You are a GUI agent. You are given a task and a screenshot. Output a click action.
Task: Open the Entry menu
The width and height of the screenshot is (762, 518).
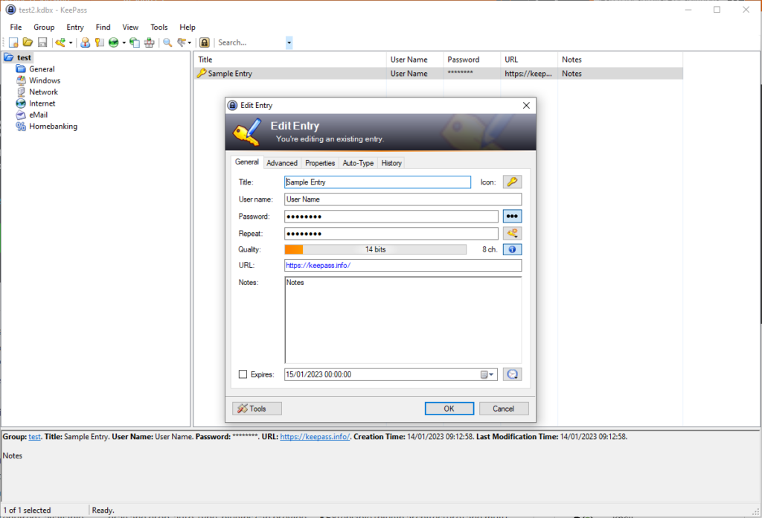point(75,28)
